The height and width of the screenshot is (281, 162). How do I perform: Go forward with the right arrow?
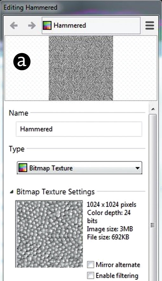tap(32, 26)
